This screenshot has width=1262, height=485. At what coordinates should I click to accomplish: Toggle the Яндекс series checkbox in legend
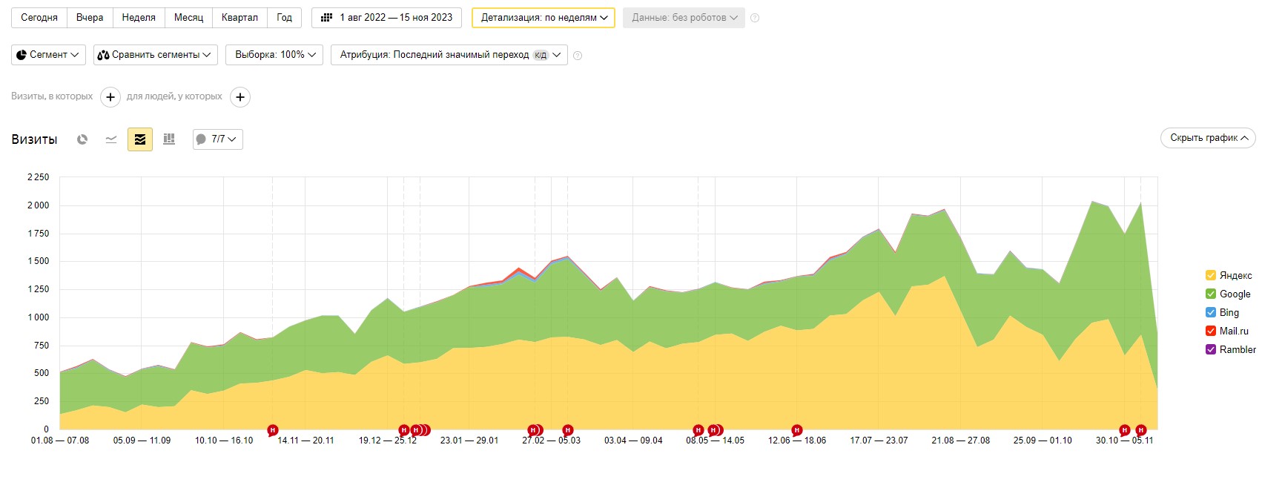click(x=1211, y=275)
